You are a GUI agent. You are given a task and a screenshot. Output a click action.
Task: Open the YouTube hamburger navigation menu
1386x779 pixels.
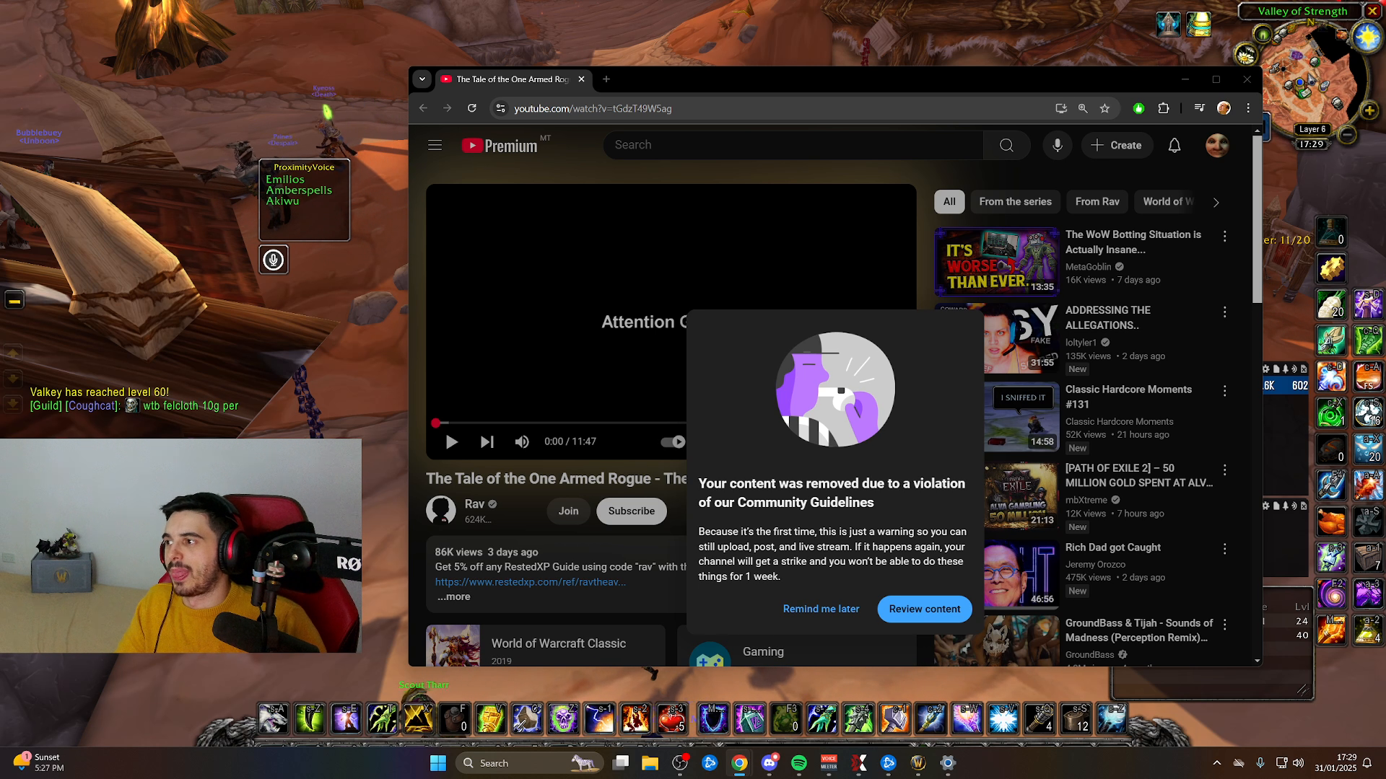[435, 145]
